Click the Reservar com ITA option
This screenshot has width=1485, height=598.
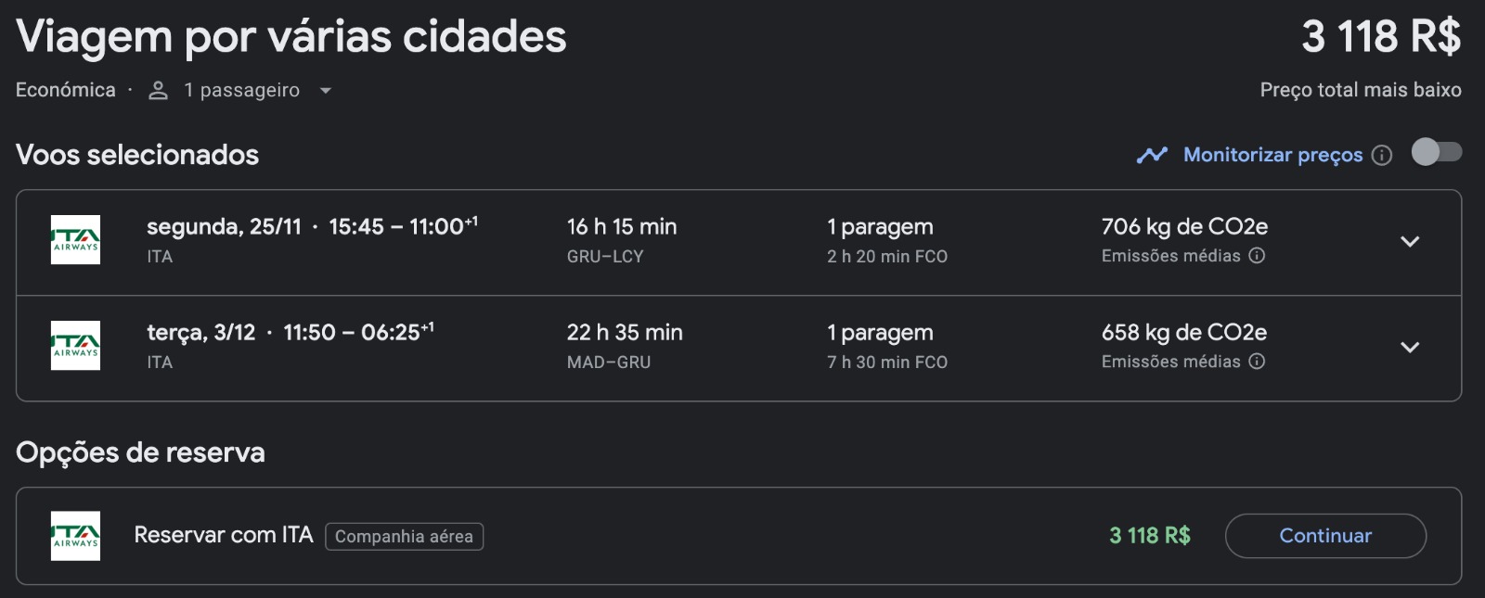[x=224, y=535]
